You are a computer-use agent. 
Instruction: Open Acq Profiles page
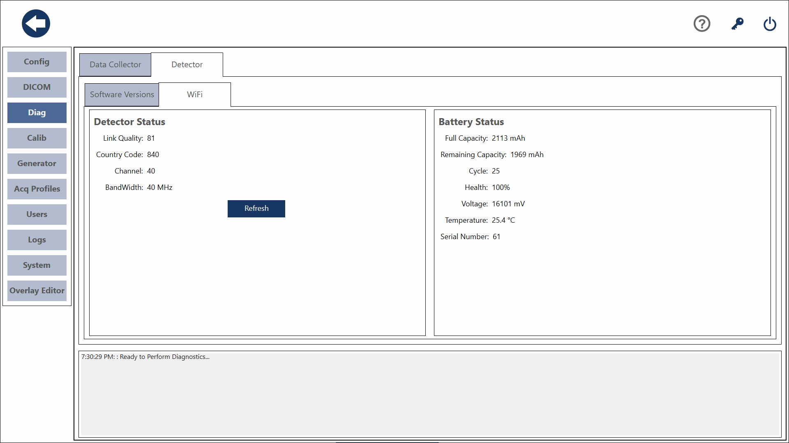pos(37,189)
